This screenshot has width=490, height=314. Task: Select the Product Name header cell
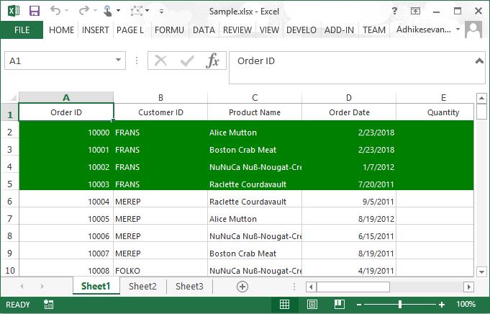(x=255, y=112)
